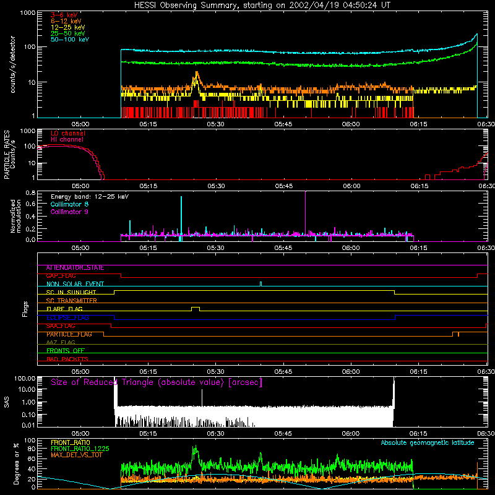Click the 06:15 tick label under the SAS panel
The width and height of the screenshot is (495, 495).
click(418, 434)
